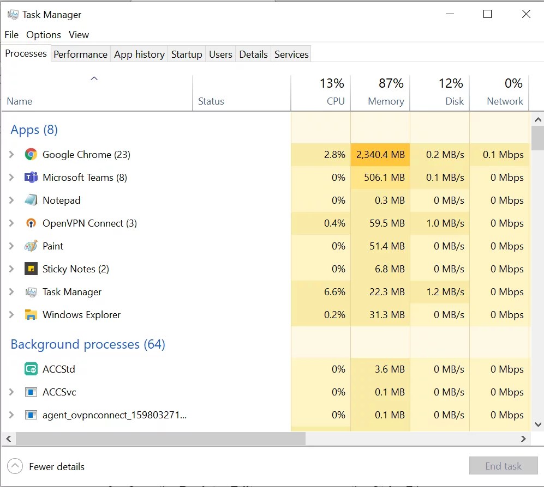Open the View menu
This screenshot has width=544, height=487.
coord(79,35)
